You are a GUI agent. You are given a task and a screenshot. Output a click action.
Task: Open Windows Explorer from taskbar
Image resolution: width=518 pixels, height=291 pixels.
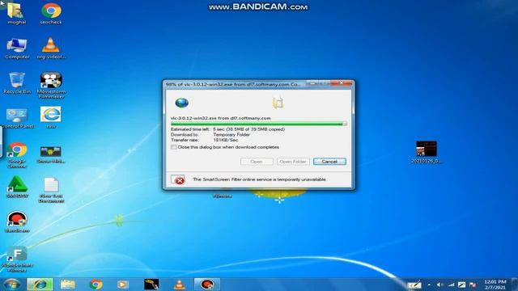click(68, 284)
